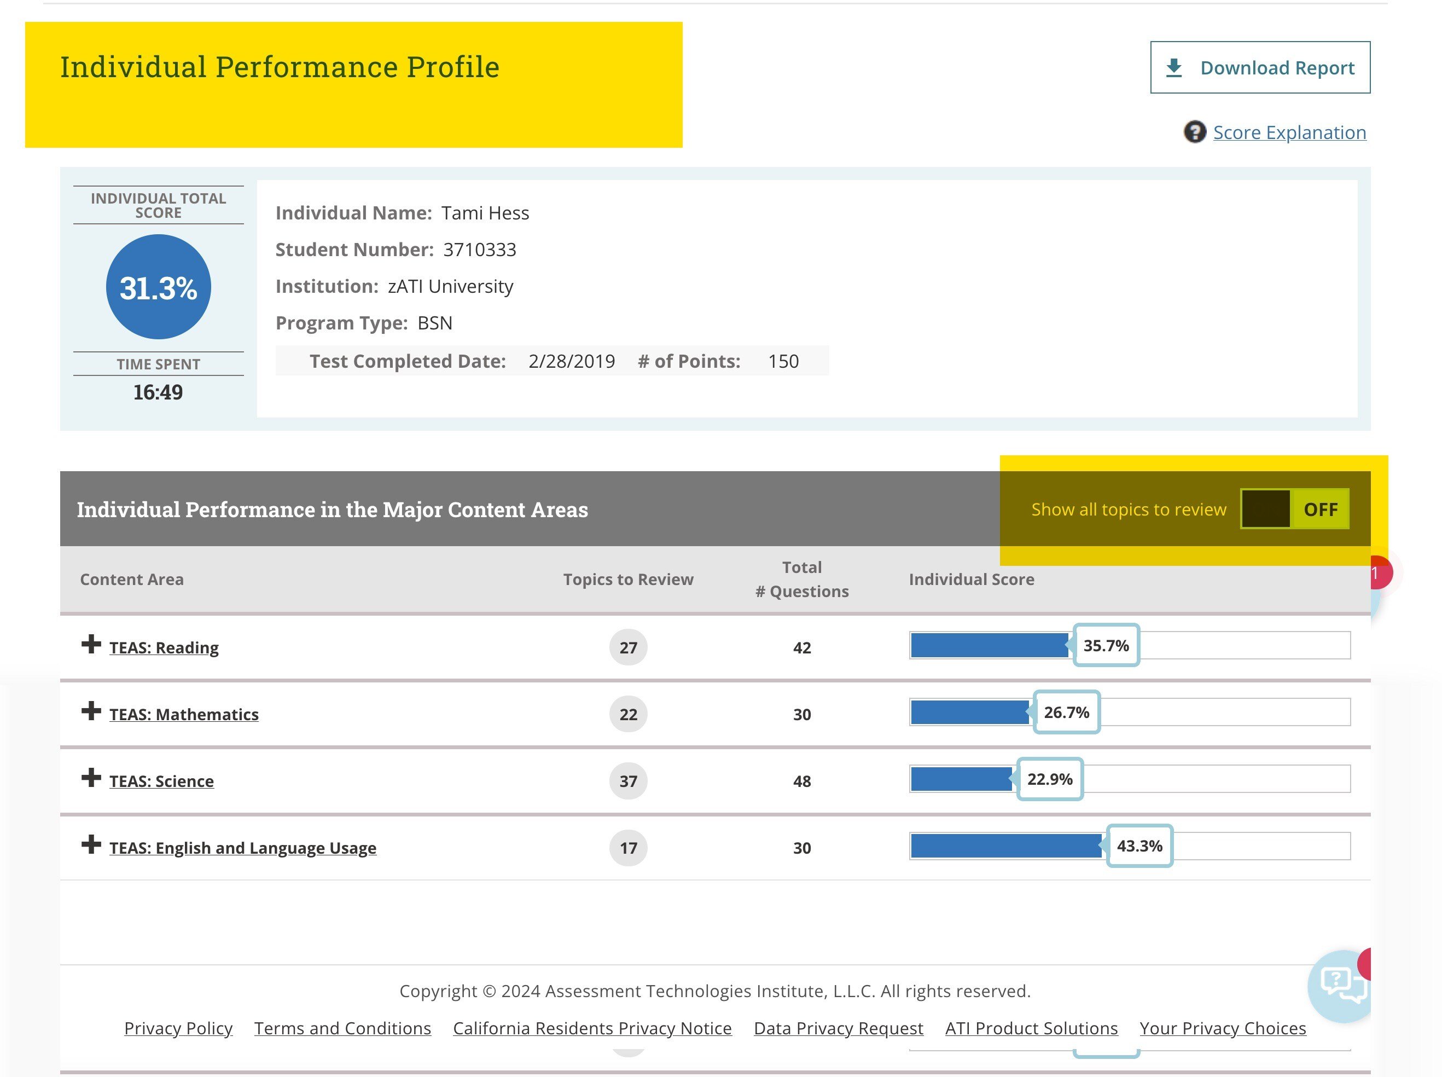The width and height of the screenshot is (1442, 1077).
Task: Click the 35.7% Reading score bar
Action: click(1130, 645)
